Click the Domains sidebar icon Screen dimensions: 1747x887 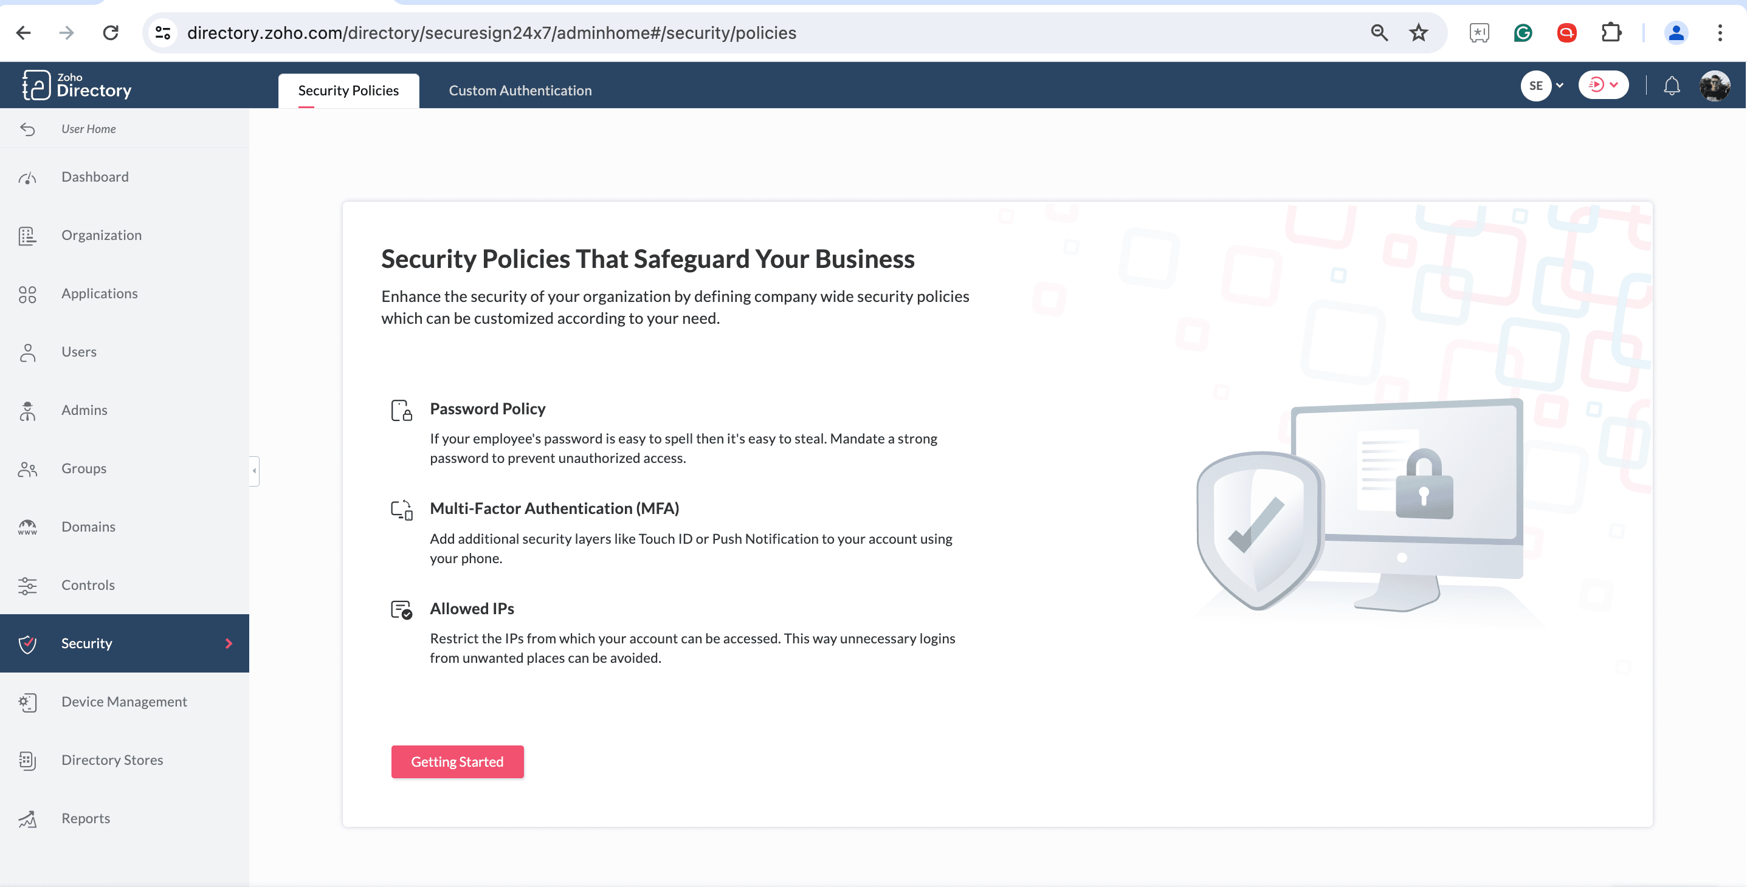(x=27, y=527)
